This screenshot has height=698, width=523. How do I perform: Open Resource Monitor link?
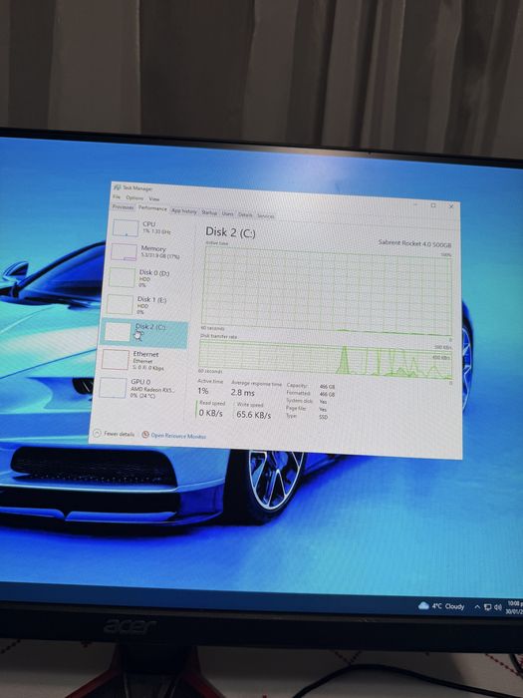(x=178, y=436)
